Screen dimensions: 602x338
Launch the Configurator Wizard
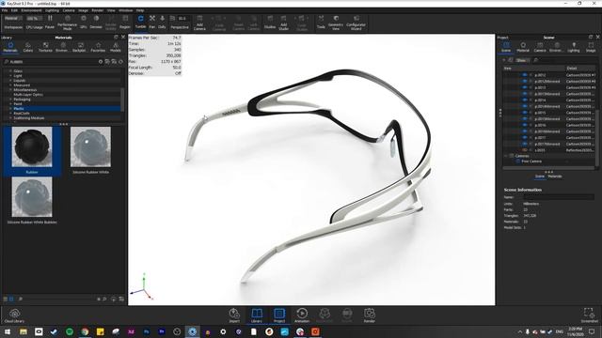(x=356, y=23)
